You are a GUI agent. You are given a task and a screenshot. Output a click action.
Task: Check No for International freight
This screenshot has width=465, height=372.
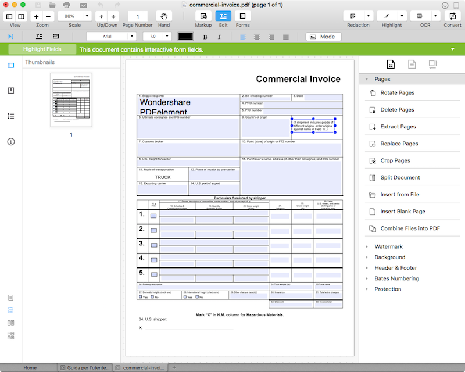(x=198, y=297)
